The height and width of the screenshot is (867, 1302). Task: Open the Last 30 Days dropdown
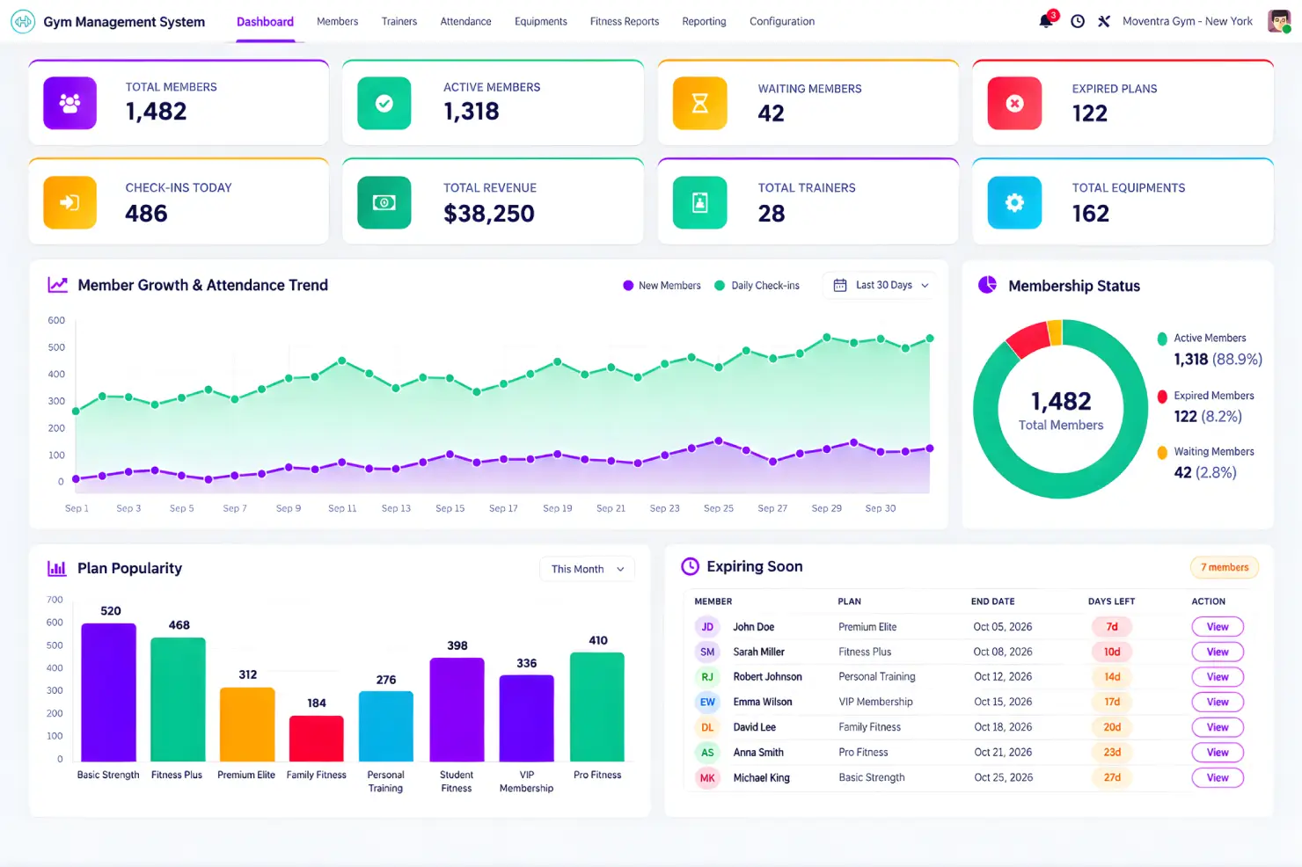(x=881, y=285)
